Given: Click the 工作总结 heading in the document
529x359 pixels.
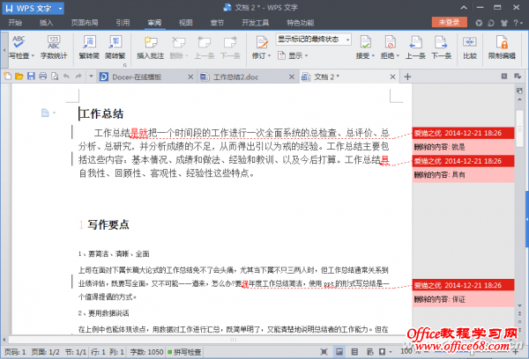Looking at the screenshot, I should [x=102, y=114].
